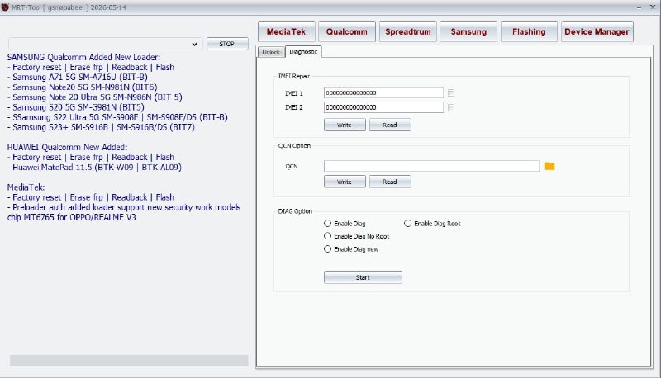Choose the Enable Diag new option
This screenshot has height=378, width=661.
coord(351,249)
